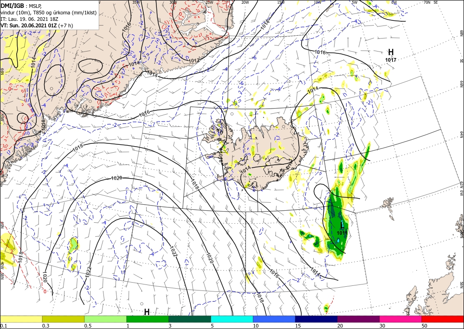Click the '25W' longitude label at top
This screenshot has width=464, height=329.
tap(209, 2)
